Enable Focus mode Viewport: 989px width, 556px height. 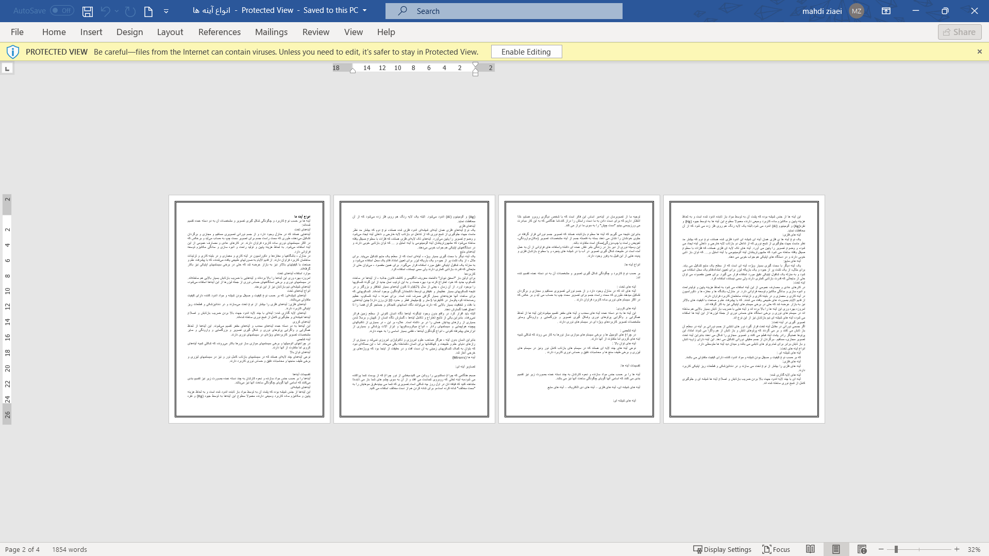coord(776,549)
